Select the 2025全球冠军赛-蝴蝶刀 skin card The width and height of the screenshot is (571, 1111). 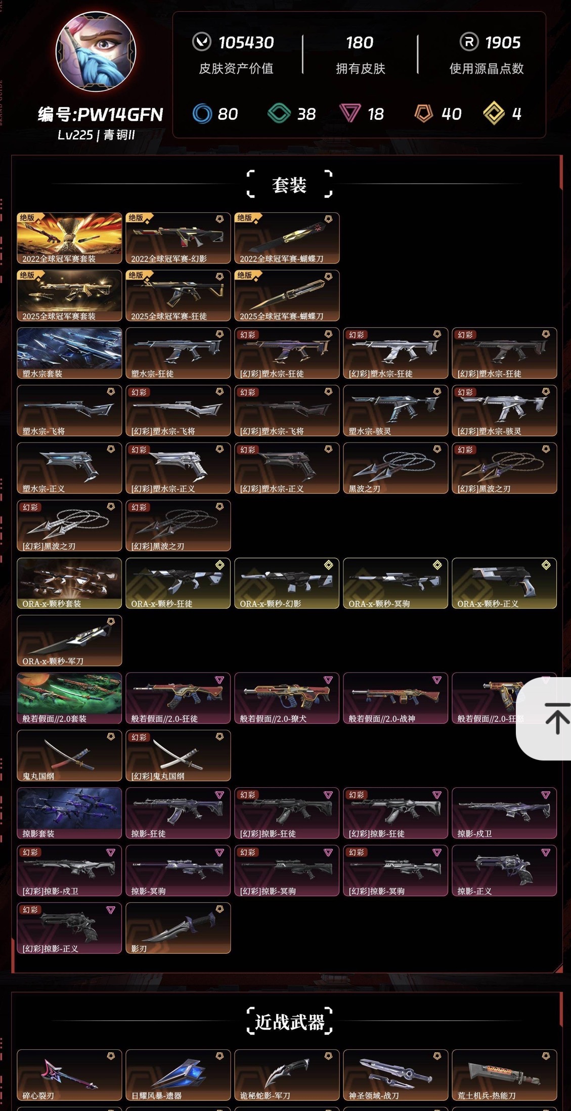click(x=287, y=296)
